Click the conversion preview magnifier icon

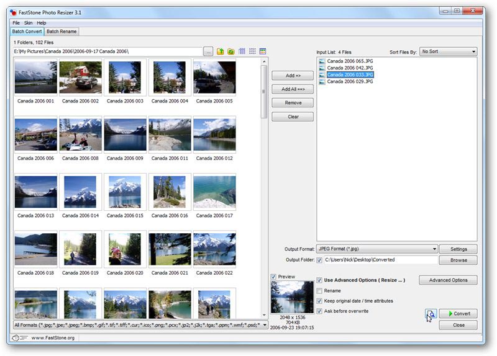[x=431, y=314]
